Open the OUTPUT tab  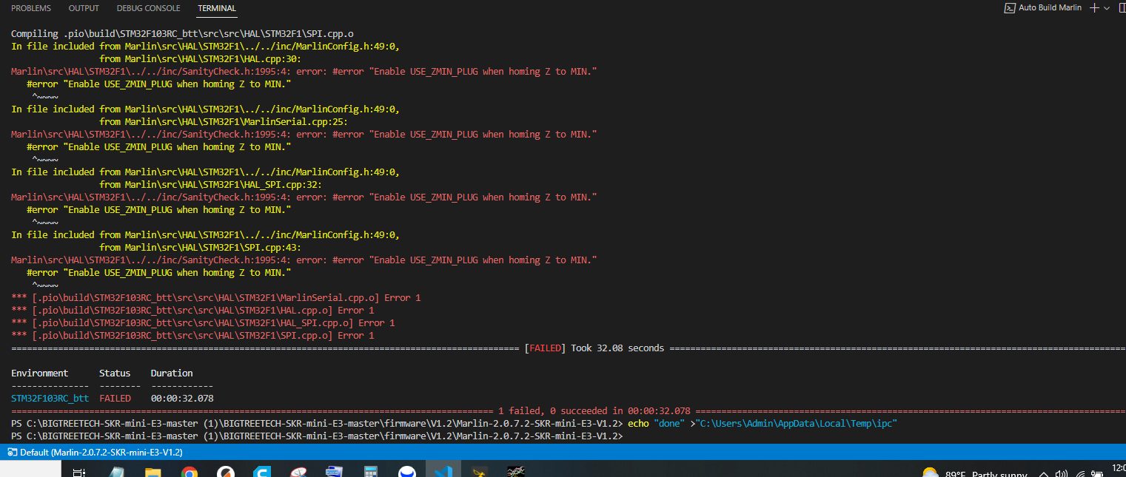click(84, 8)
